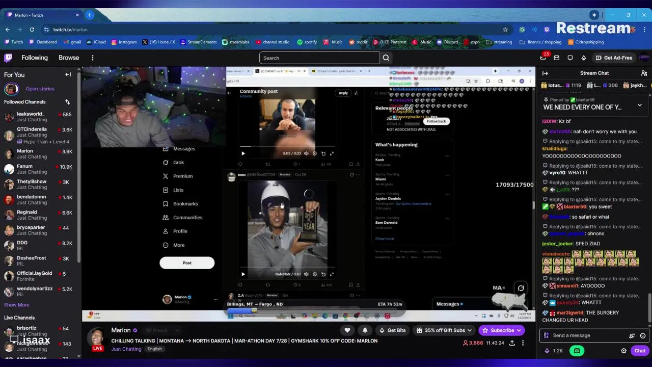Click the Get Ad-Free button
The image size is (652, 367).
[x=614, y=58]
